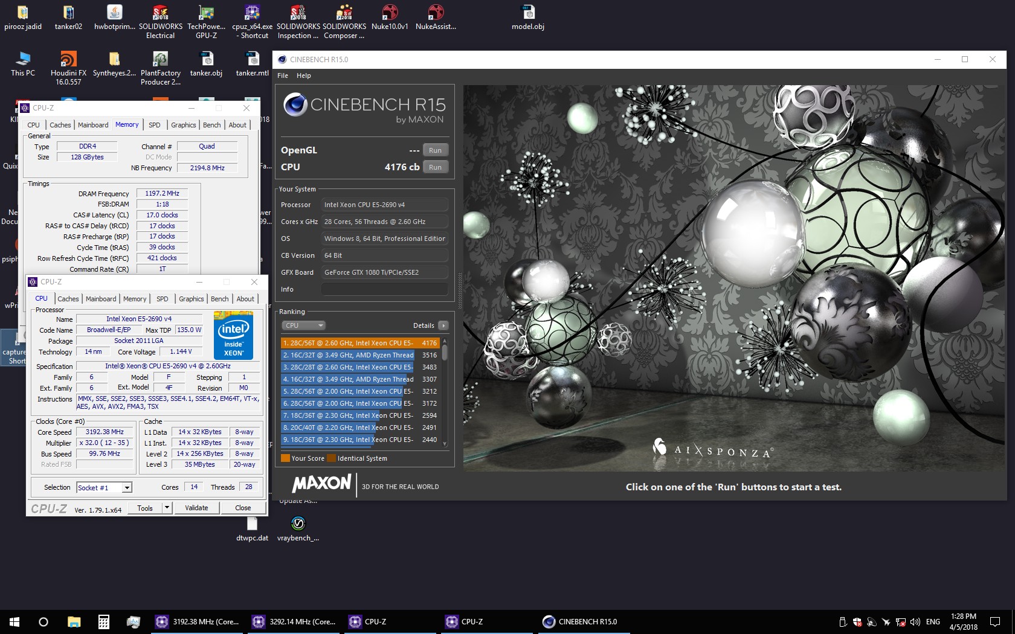Launch Houdini FX 16.0.557 shortcut

[x=68, y=68]
